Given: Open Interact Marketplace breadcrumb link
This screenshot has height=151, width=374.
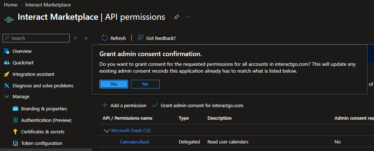Looking at the screenshot, I should tap(48, 5).
